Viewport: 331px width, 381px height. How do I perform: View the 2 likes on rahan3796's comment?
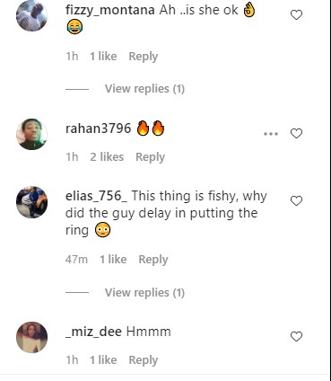107,156
